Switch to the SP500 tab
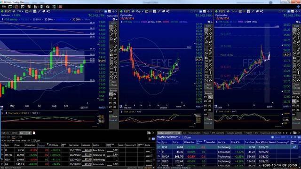This screenshot has height=169, width=301. (15, 133)
